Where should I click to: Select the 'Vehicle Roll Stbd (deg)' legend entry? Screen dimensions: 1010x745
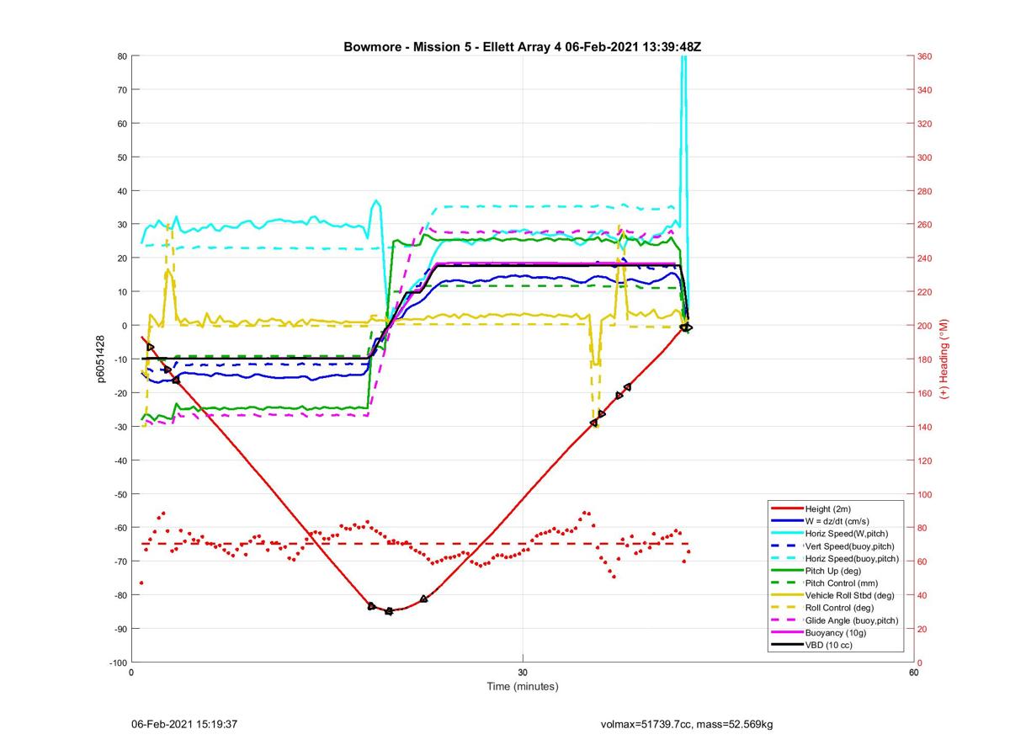[x=850, y=596]
